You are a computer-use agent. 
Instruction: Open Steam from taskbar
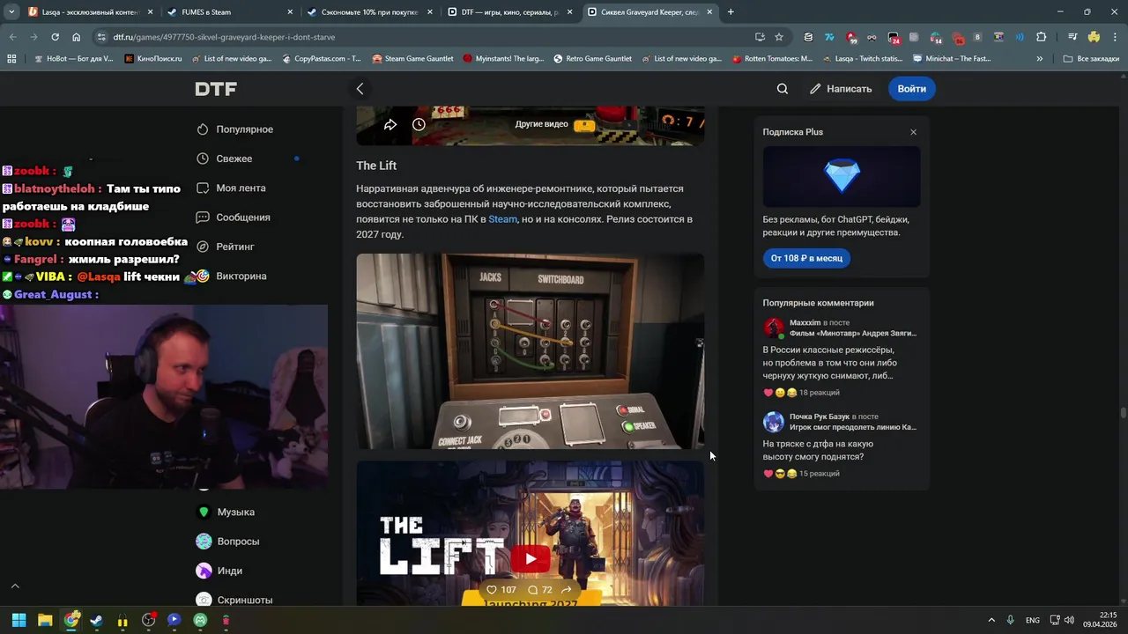(x=96, y=620)
